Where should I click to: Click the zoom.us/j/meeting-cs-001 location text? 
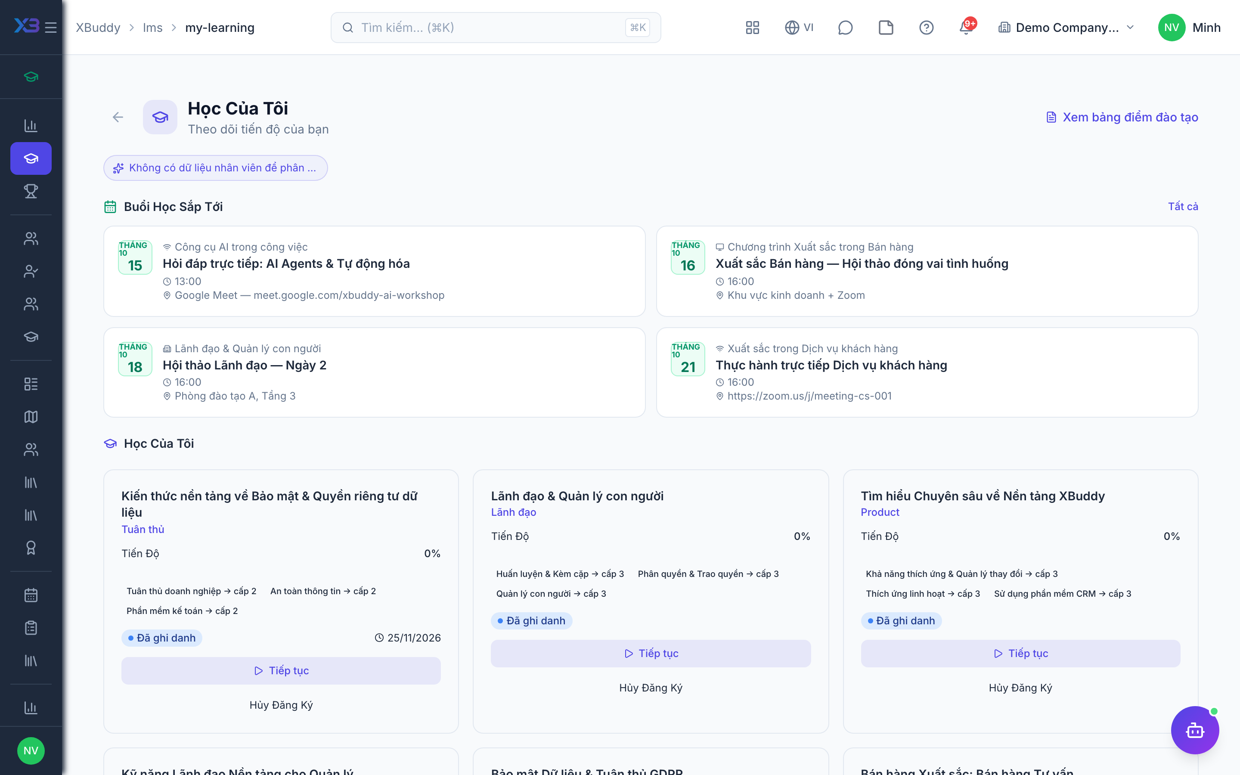809,396
